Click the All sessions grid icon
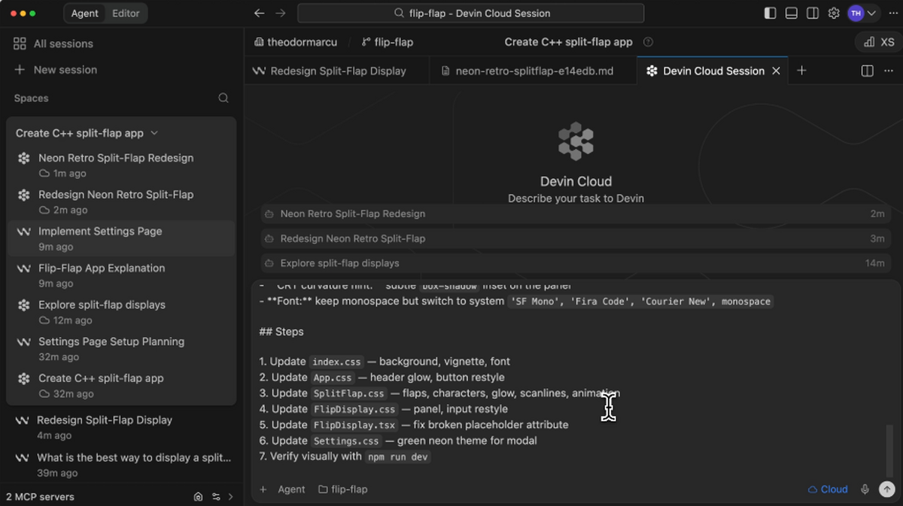Image resolution: width=903 pixels, height=506 pixels. click(x=20, y=44)
